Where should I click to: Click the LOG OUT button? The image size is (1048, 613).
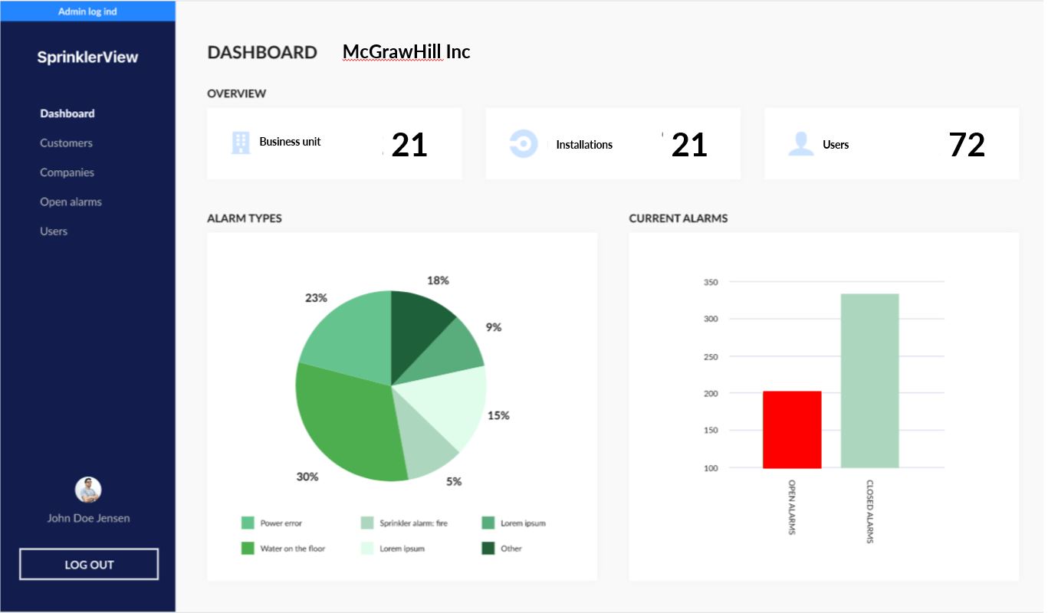[x=89, y=564]
